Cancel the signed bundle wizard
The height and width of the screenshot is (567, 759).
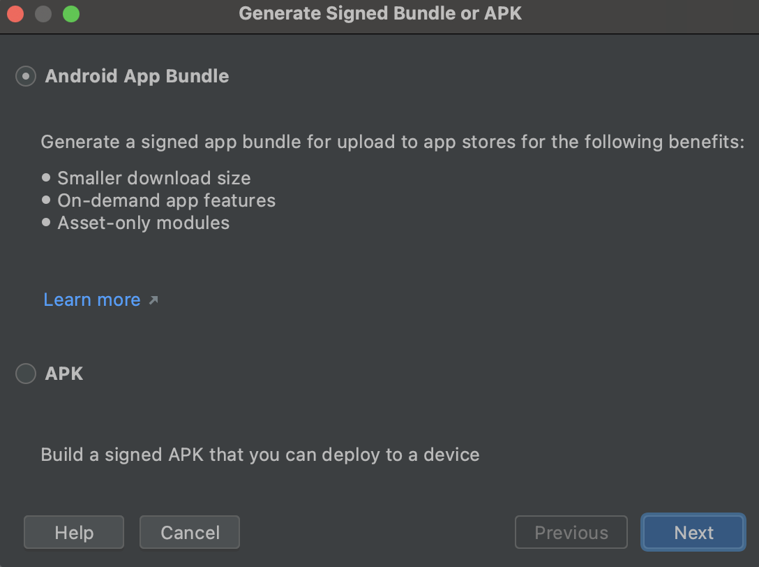point(190,532)
